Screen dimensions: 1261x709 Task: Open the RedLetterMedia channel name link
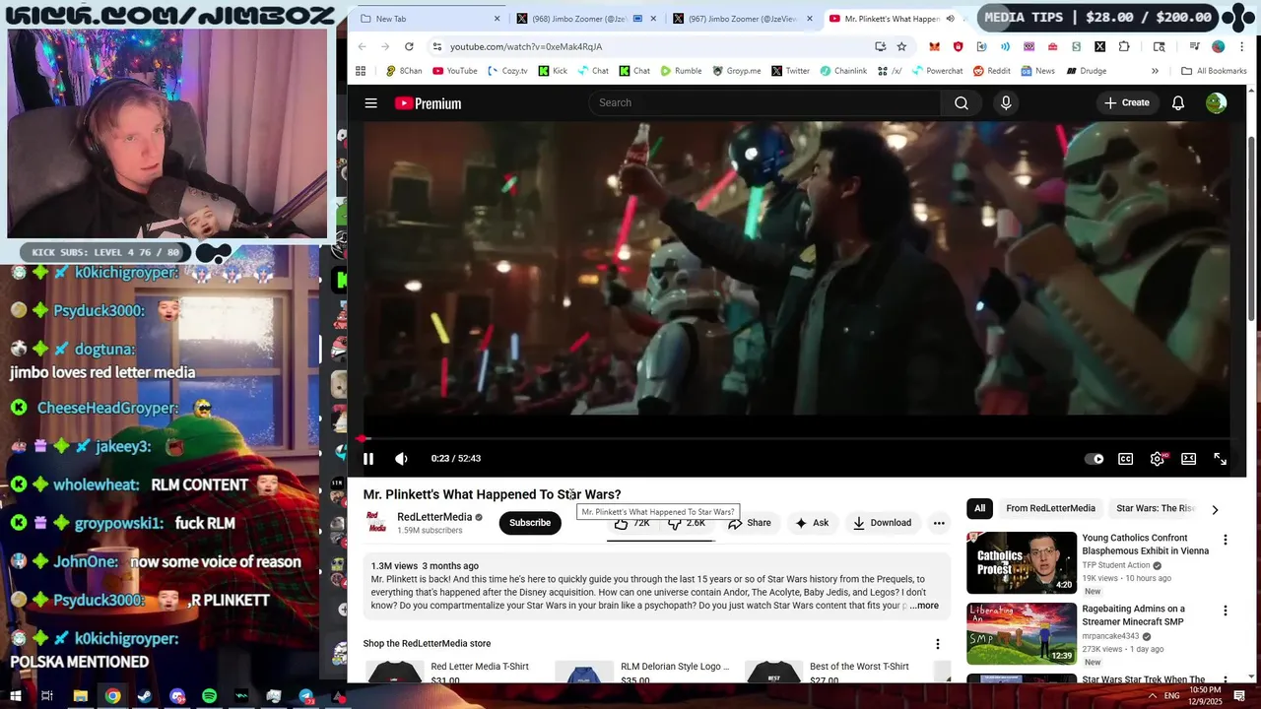click(434, 517)
